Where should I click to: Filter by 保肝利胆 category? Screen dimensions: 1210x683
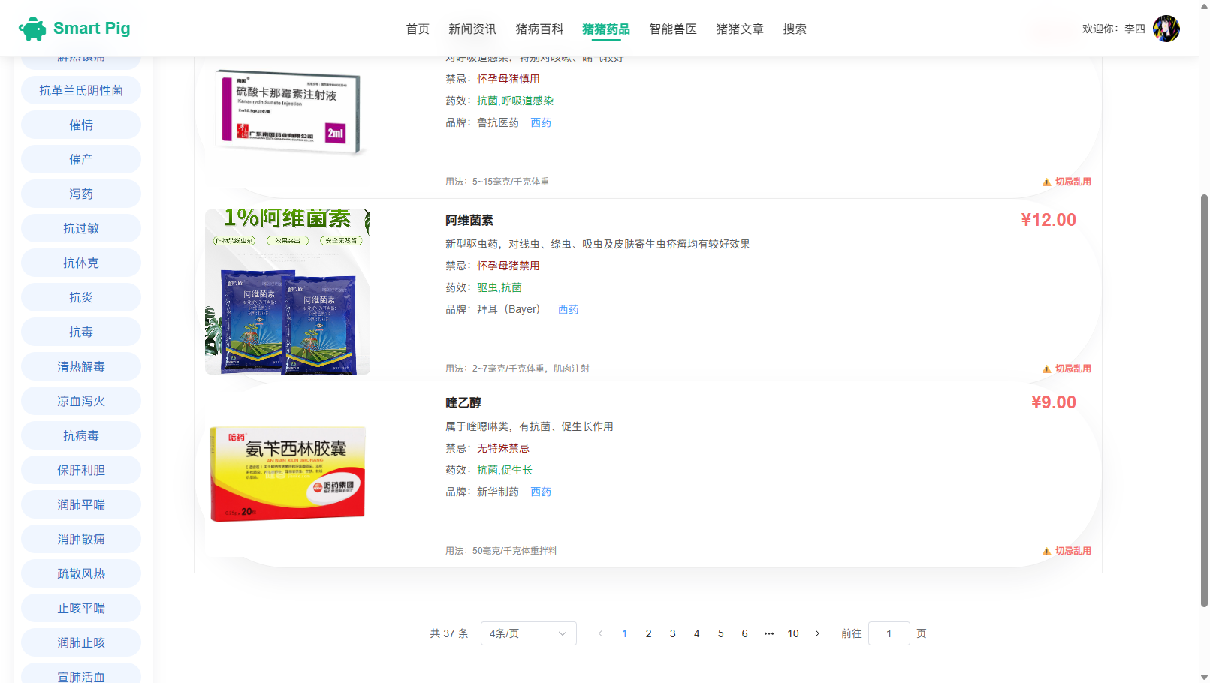tap(81, 470)
